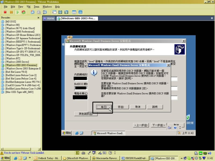Open the Edit menu

click(13, 7)
